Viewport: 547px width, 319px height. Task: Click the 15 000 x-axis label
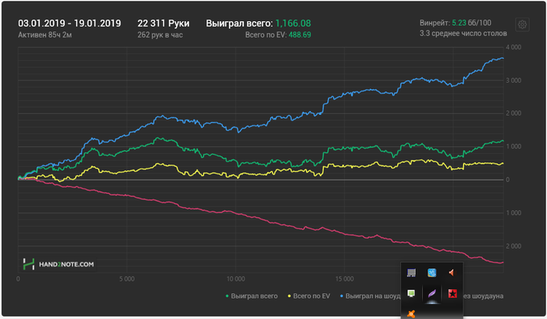pyautogui.click(x=345, y=279)
